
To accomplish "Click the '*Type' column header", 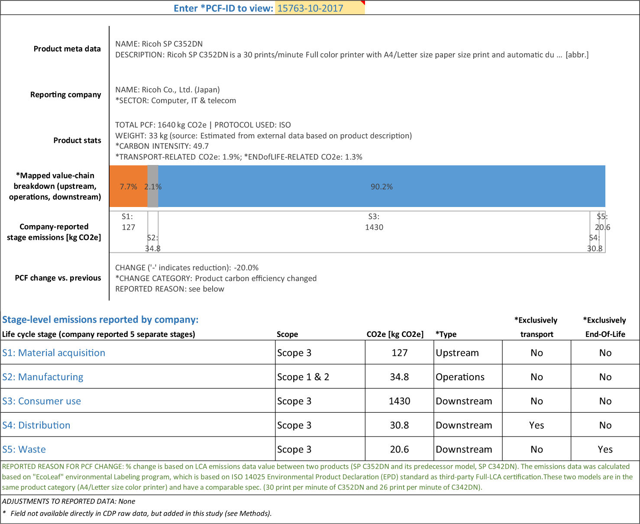I will point(446,334).
